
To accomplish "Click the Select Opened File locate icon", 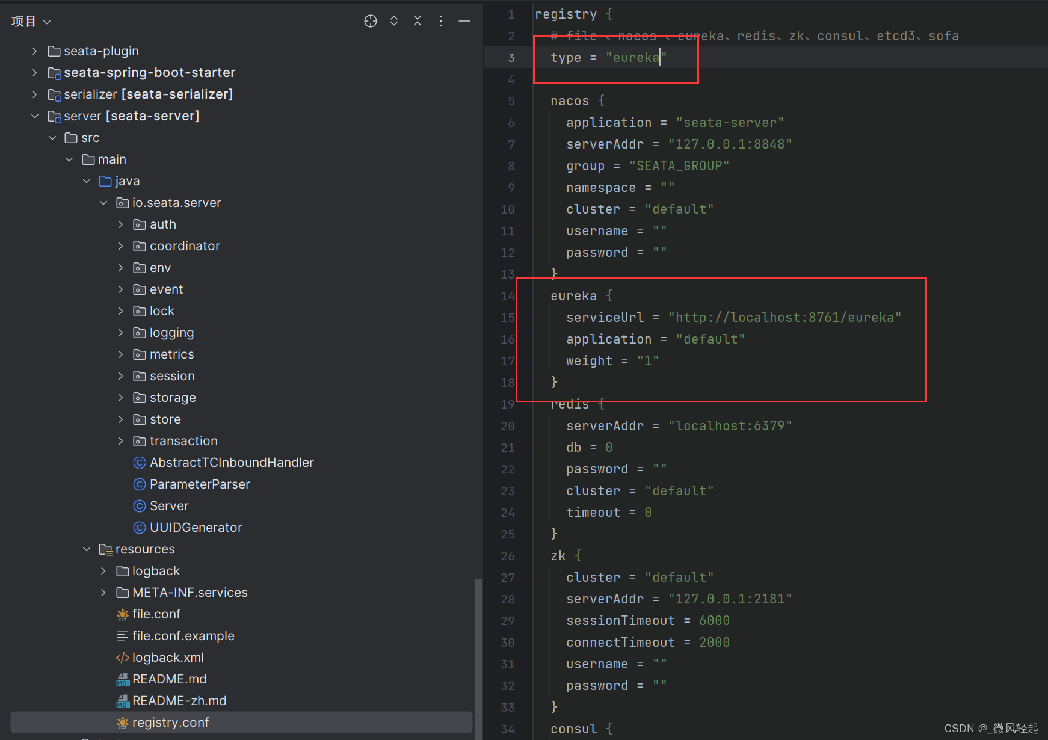I will point(371,21).
